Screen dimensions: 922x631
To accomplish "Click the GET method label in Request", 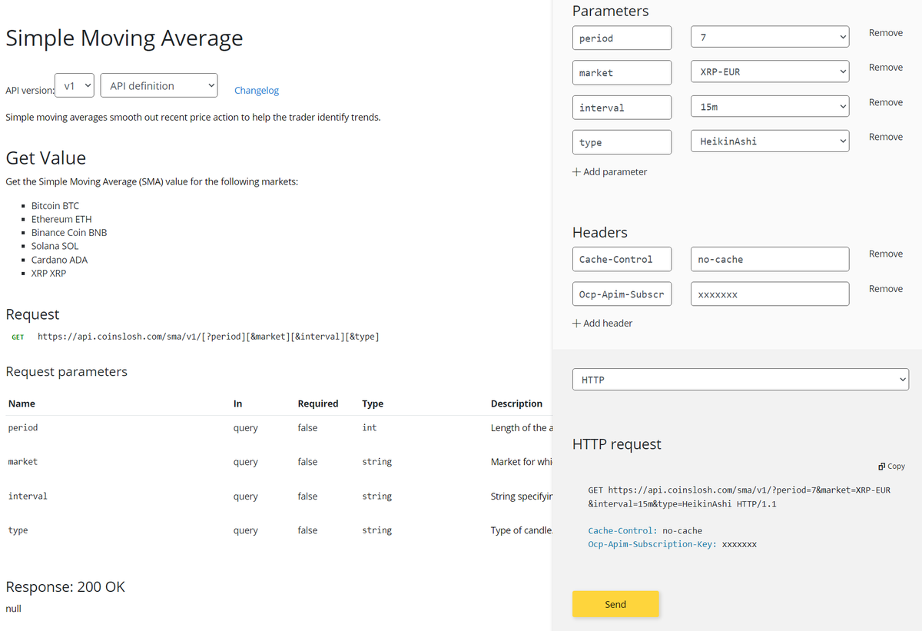I will (18, 337).
